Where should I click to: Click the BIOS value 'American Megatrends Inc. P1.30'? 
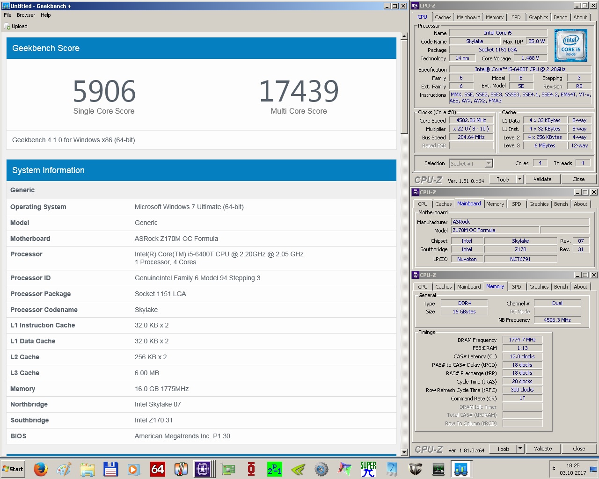[183, 436]
